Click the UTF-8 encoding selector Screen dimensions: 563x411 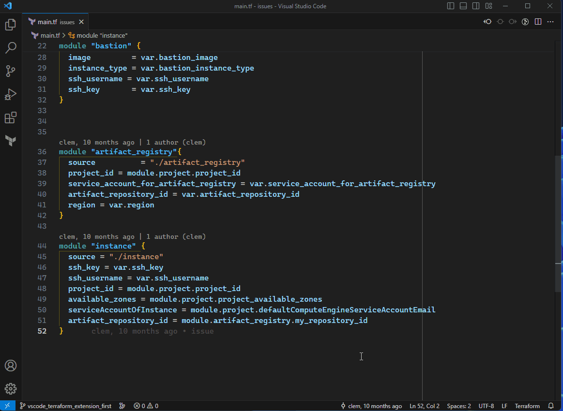(486, 406)
